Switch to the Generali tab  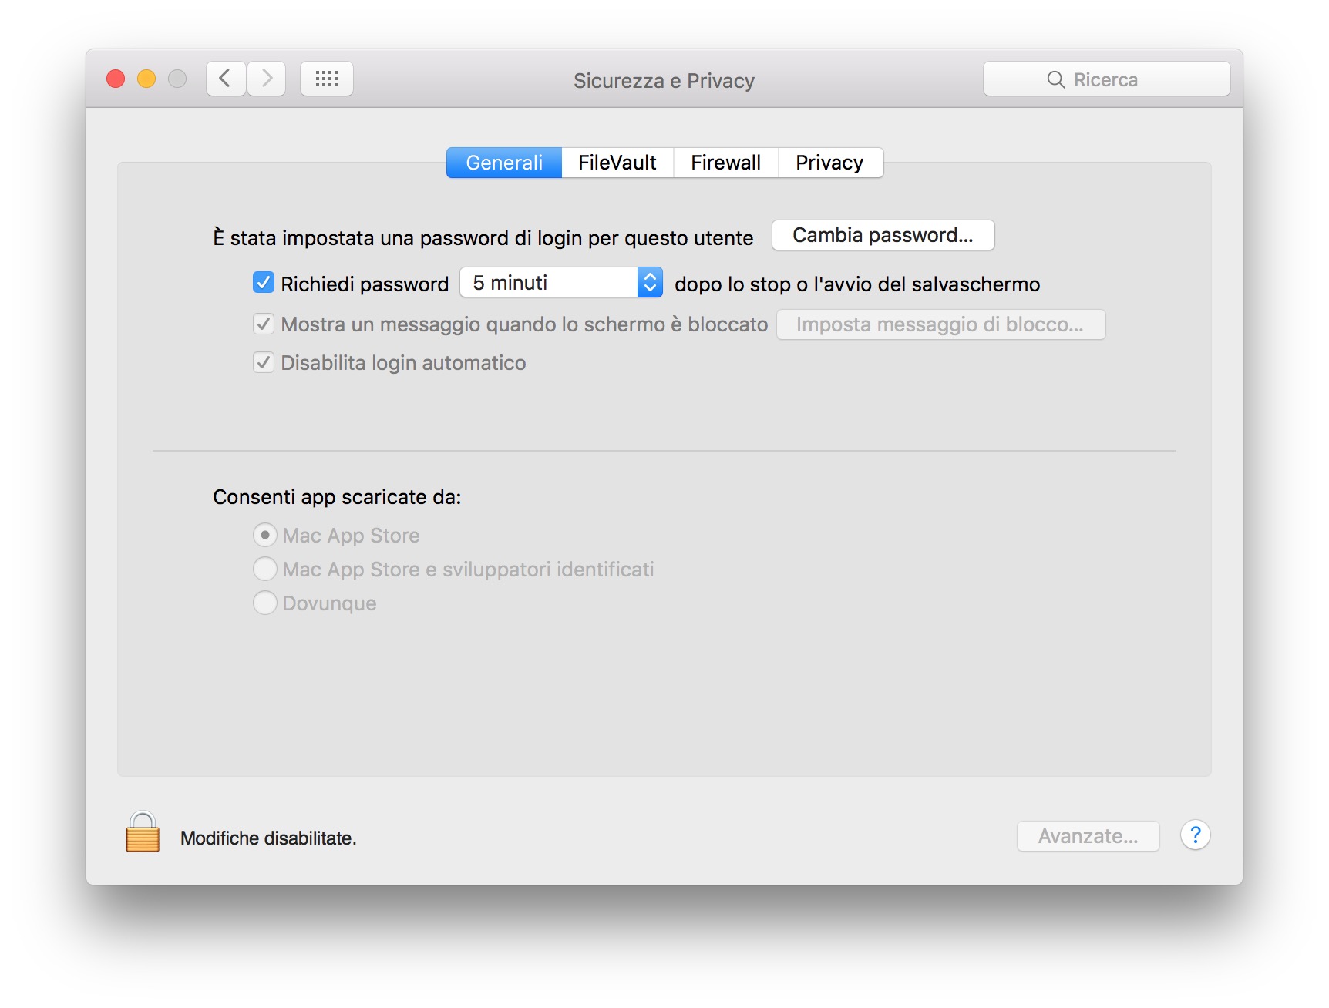504,163
